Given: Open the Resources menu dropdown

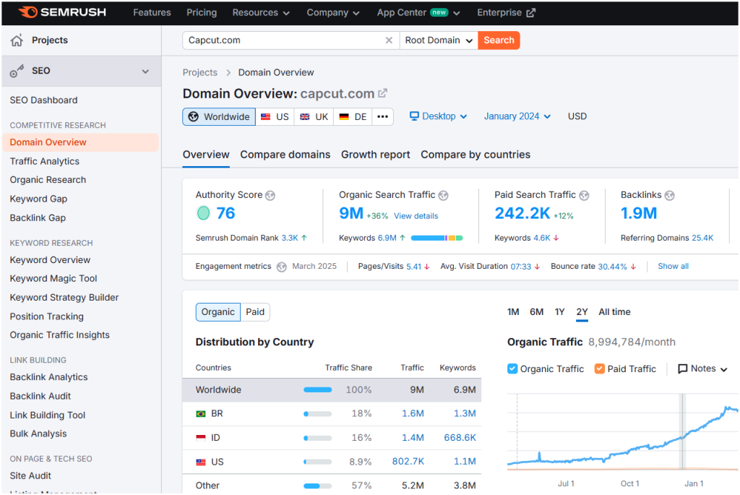Looking at the screenshot, I should tap(260, 13).
